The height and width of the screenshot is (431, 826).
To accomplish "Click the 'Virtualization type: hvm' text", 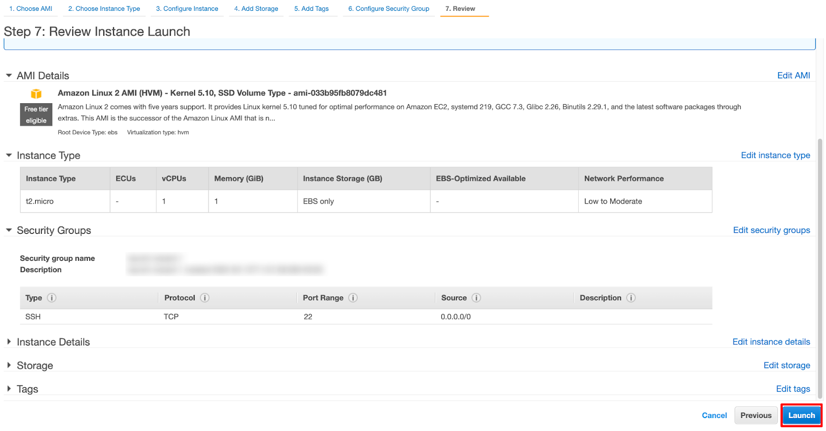I will 158,133.
